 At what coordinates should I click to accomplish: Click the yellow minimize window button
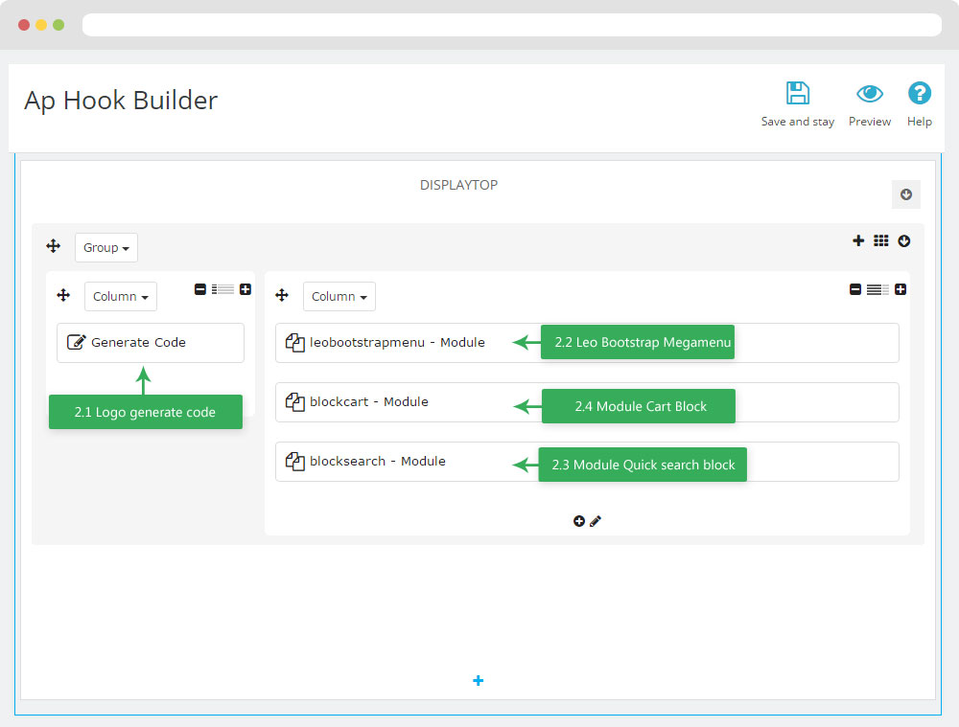pos(41,25)
